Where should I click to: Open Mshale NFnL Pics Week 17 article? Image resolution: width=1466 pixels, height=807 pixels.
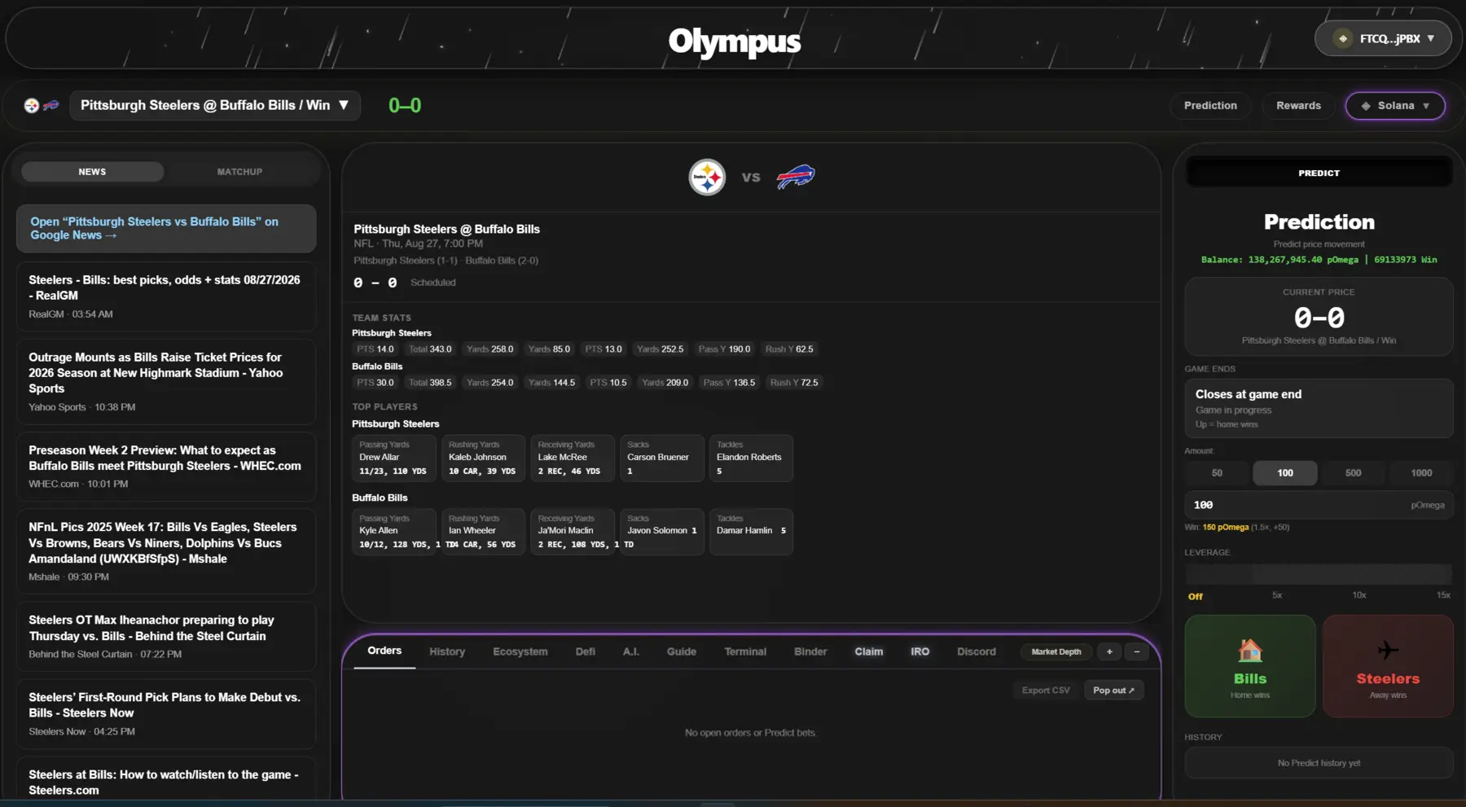click(166, 551)
